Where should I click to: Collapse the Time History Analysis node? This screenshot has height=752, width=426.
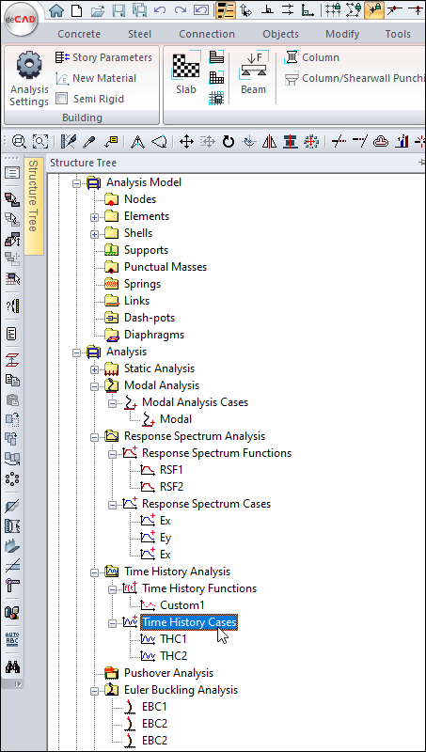point(94,572)
